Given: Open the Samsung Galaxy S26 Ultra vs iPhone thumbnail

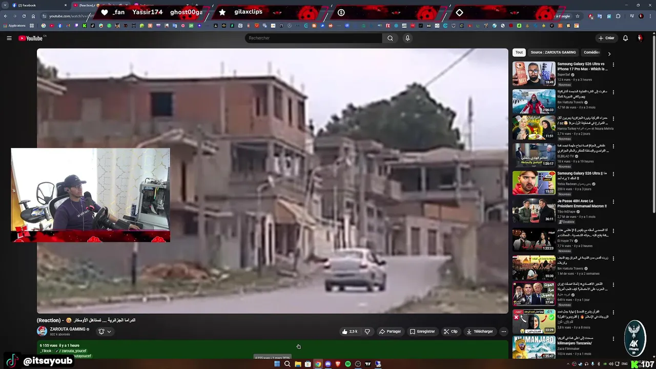Looking at the screenshot, I should 534,74.
